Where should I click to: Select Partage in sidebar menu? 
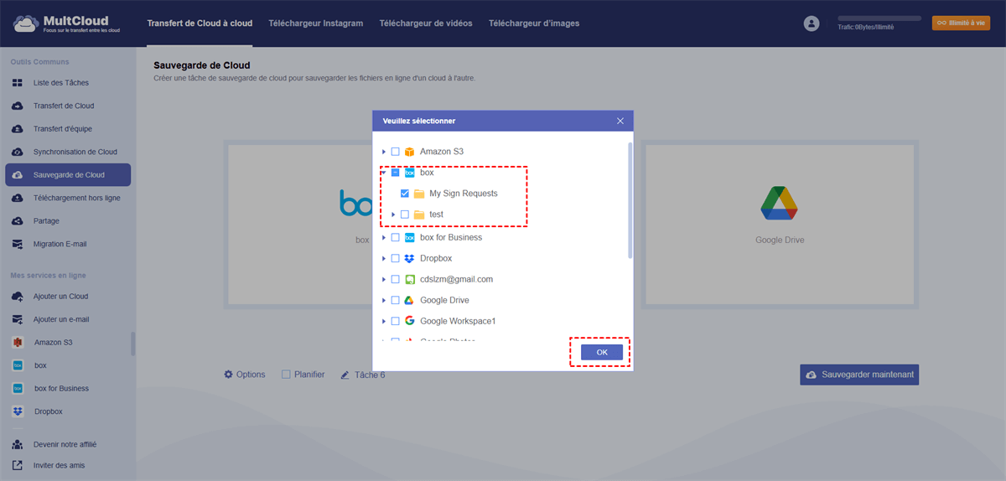46,221
